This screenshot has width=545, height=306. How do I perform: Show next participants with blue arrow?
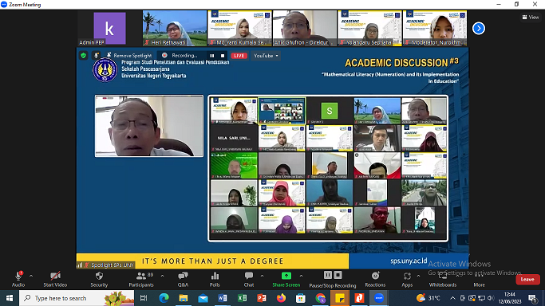tap(479, 29)
